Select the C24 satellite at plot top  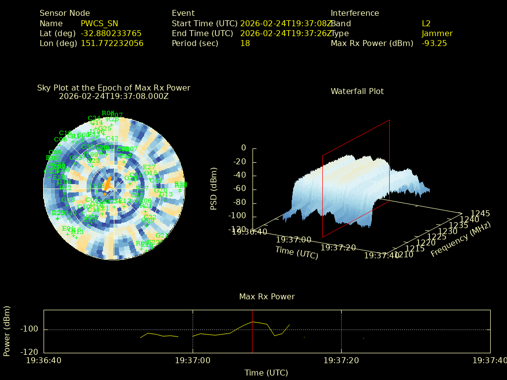tap(94, 118)
